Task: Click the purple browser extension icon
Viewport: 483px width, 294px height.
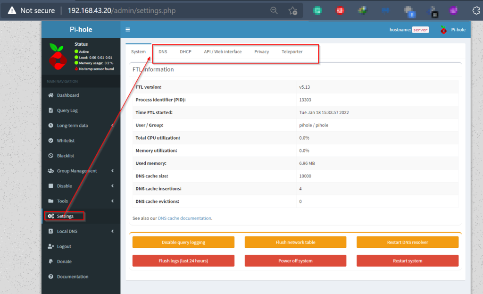Action: pyautogui.click(x=453, y=10)
